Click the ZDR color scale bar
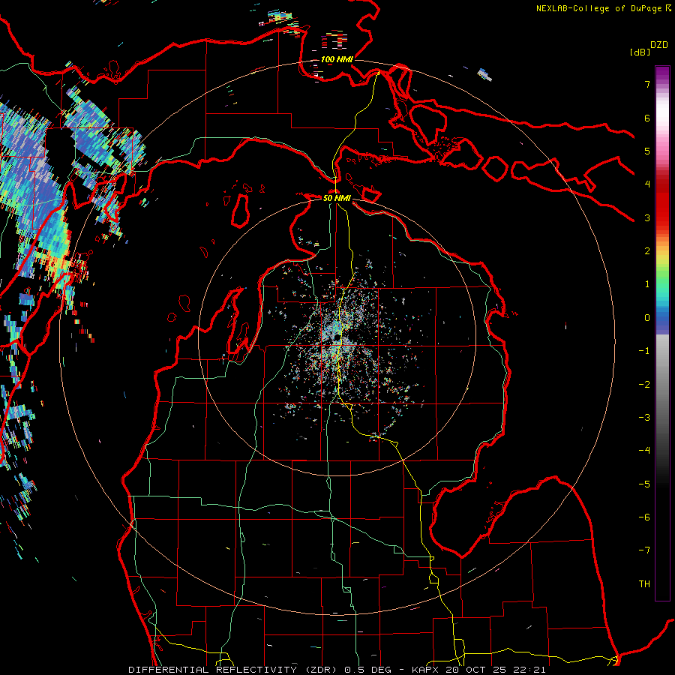 pyautogui.click(x=662, y=333)
